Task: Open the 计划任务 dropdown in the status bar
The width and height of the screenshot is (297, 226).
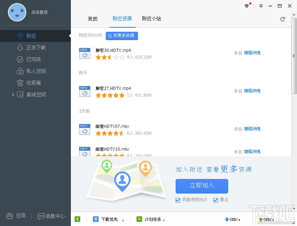Action: 152,219
